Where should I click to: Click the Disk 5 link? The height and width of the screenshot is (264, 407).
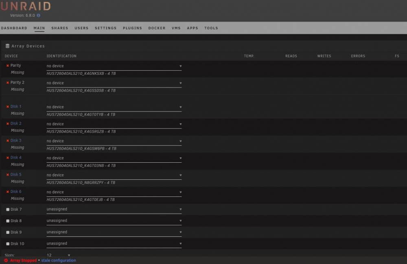pos(16,175)
